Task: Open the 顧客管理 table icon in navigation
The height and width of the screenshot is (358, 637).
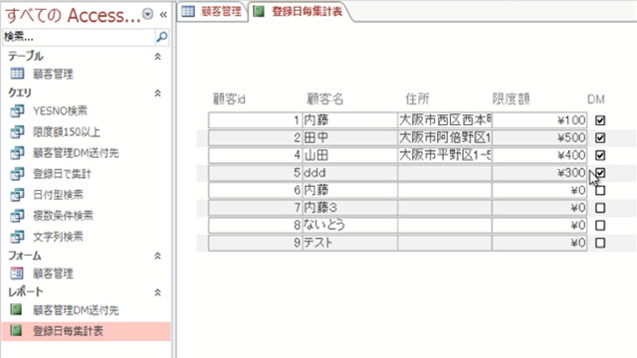Action: tap(17, 74)
